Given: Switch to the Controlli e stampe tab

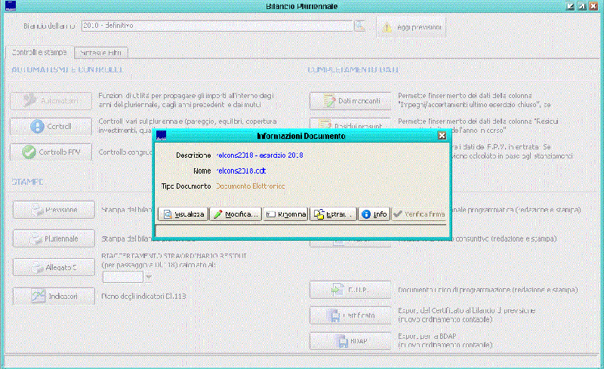Looking at the screenshot, I should tap(39, 52).
